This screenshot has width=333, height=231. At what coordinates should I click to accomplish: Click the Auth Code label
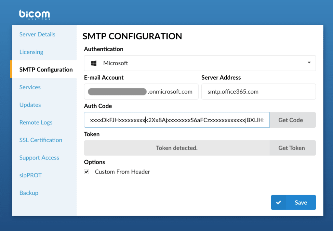click(x=98, y=106)
